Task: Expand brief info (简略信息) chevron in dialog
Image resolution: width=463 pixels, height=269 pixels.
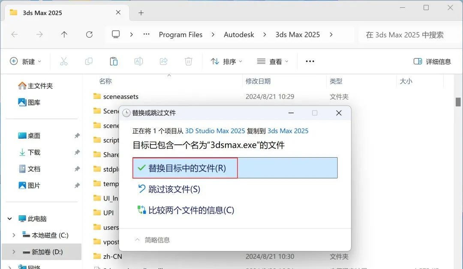Action: point(137,240)
